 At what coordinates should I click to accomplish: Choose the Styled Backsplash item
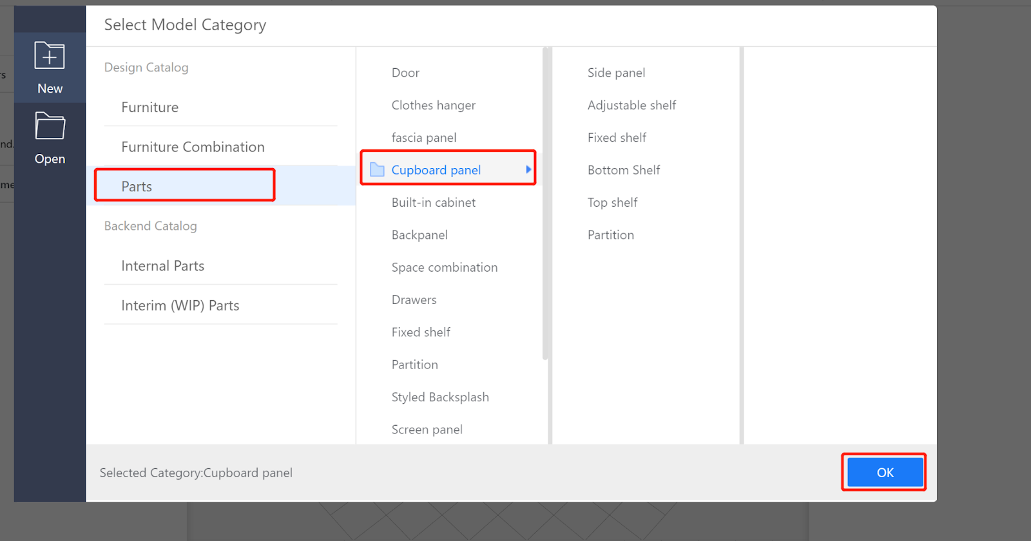click(440, 397)
